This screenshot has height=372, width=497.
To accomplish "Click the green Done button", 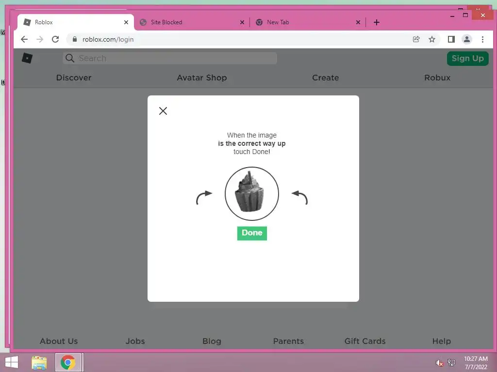I will [x=252, y=233].
